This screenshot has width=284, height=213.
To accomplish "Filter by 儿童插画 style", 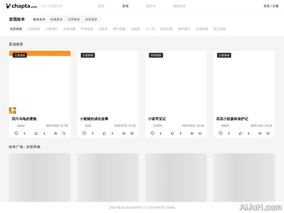I will click(33, 29).
